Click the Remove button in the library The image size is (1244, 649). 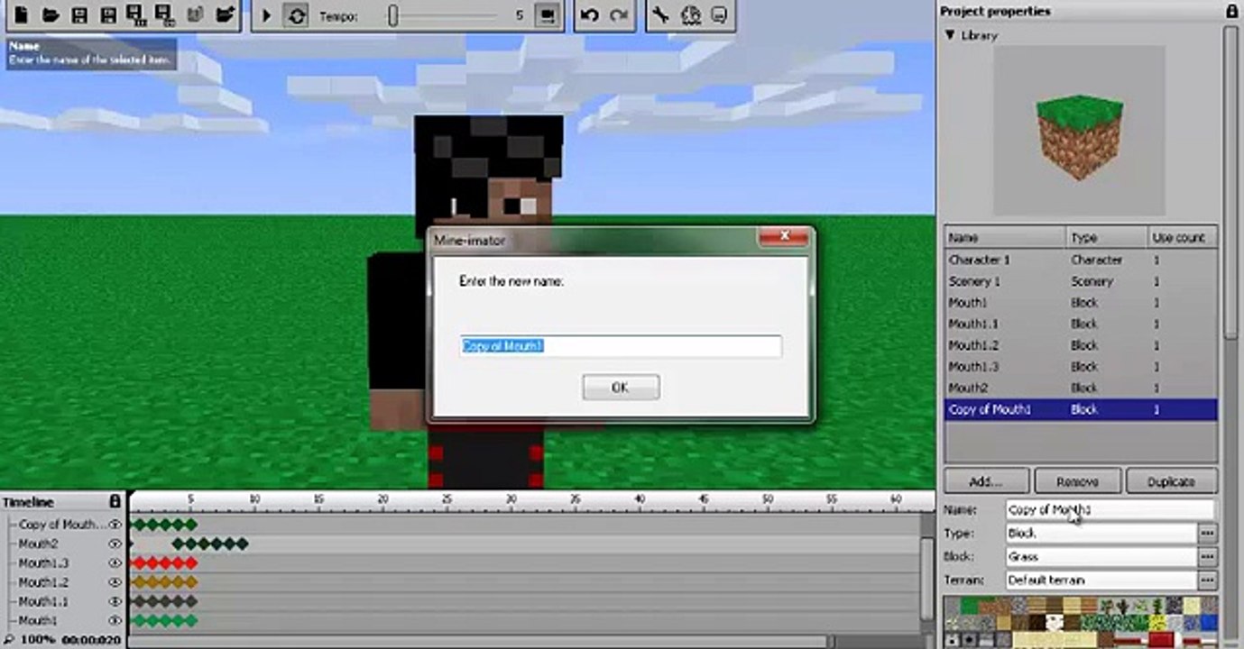pos(1077,481)
